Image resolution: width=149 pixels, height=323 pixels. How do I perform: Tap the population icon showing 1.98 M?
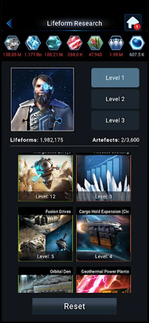[x=116, y=43]
